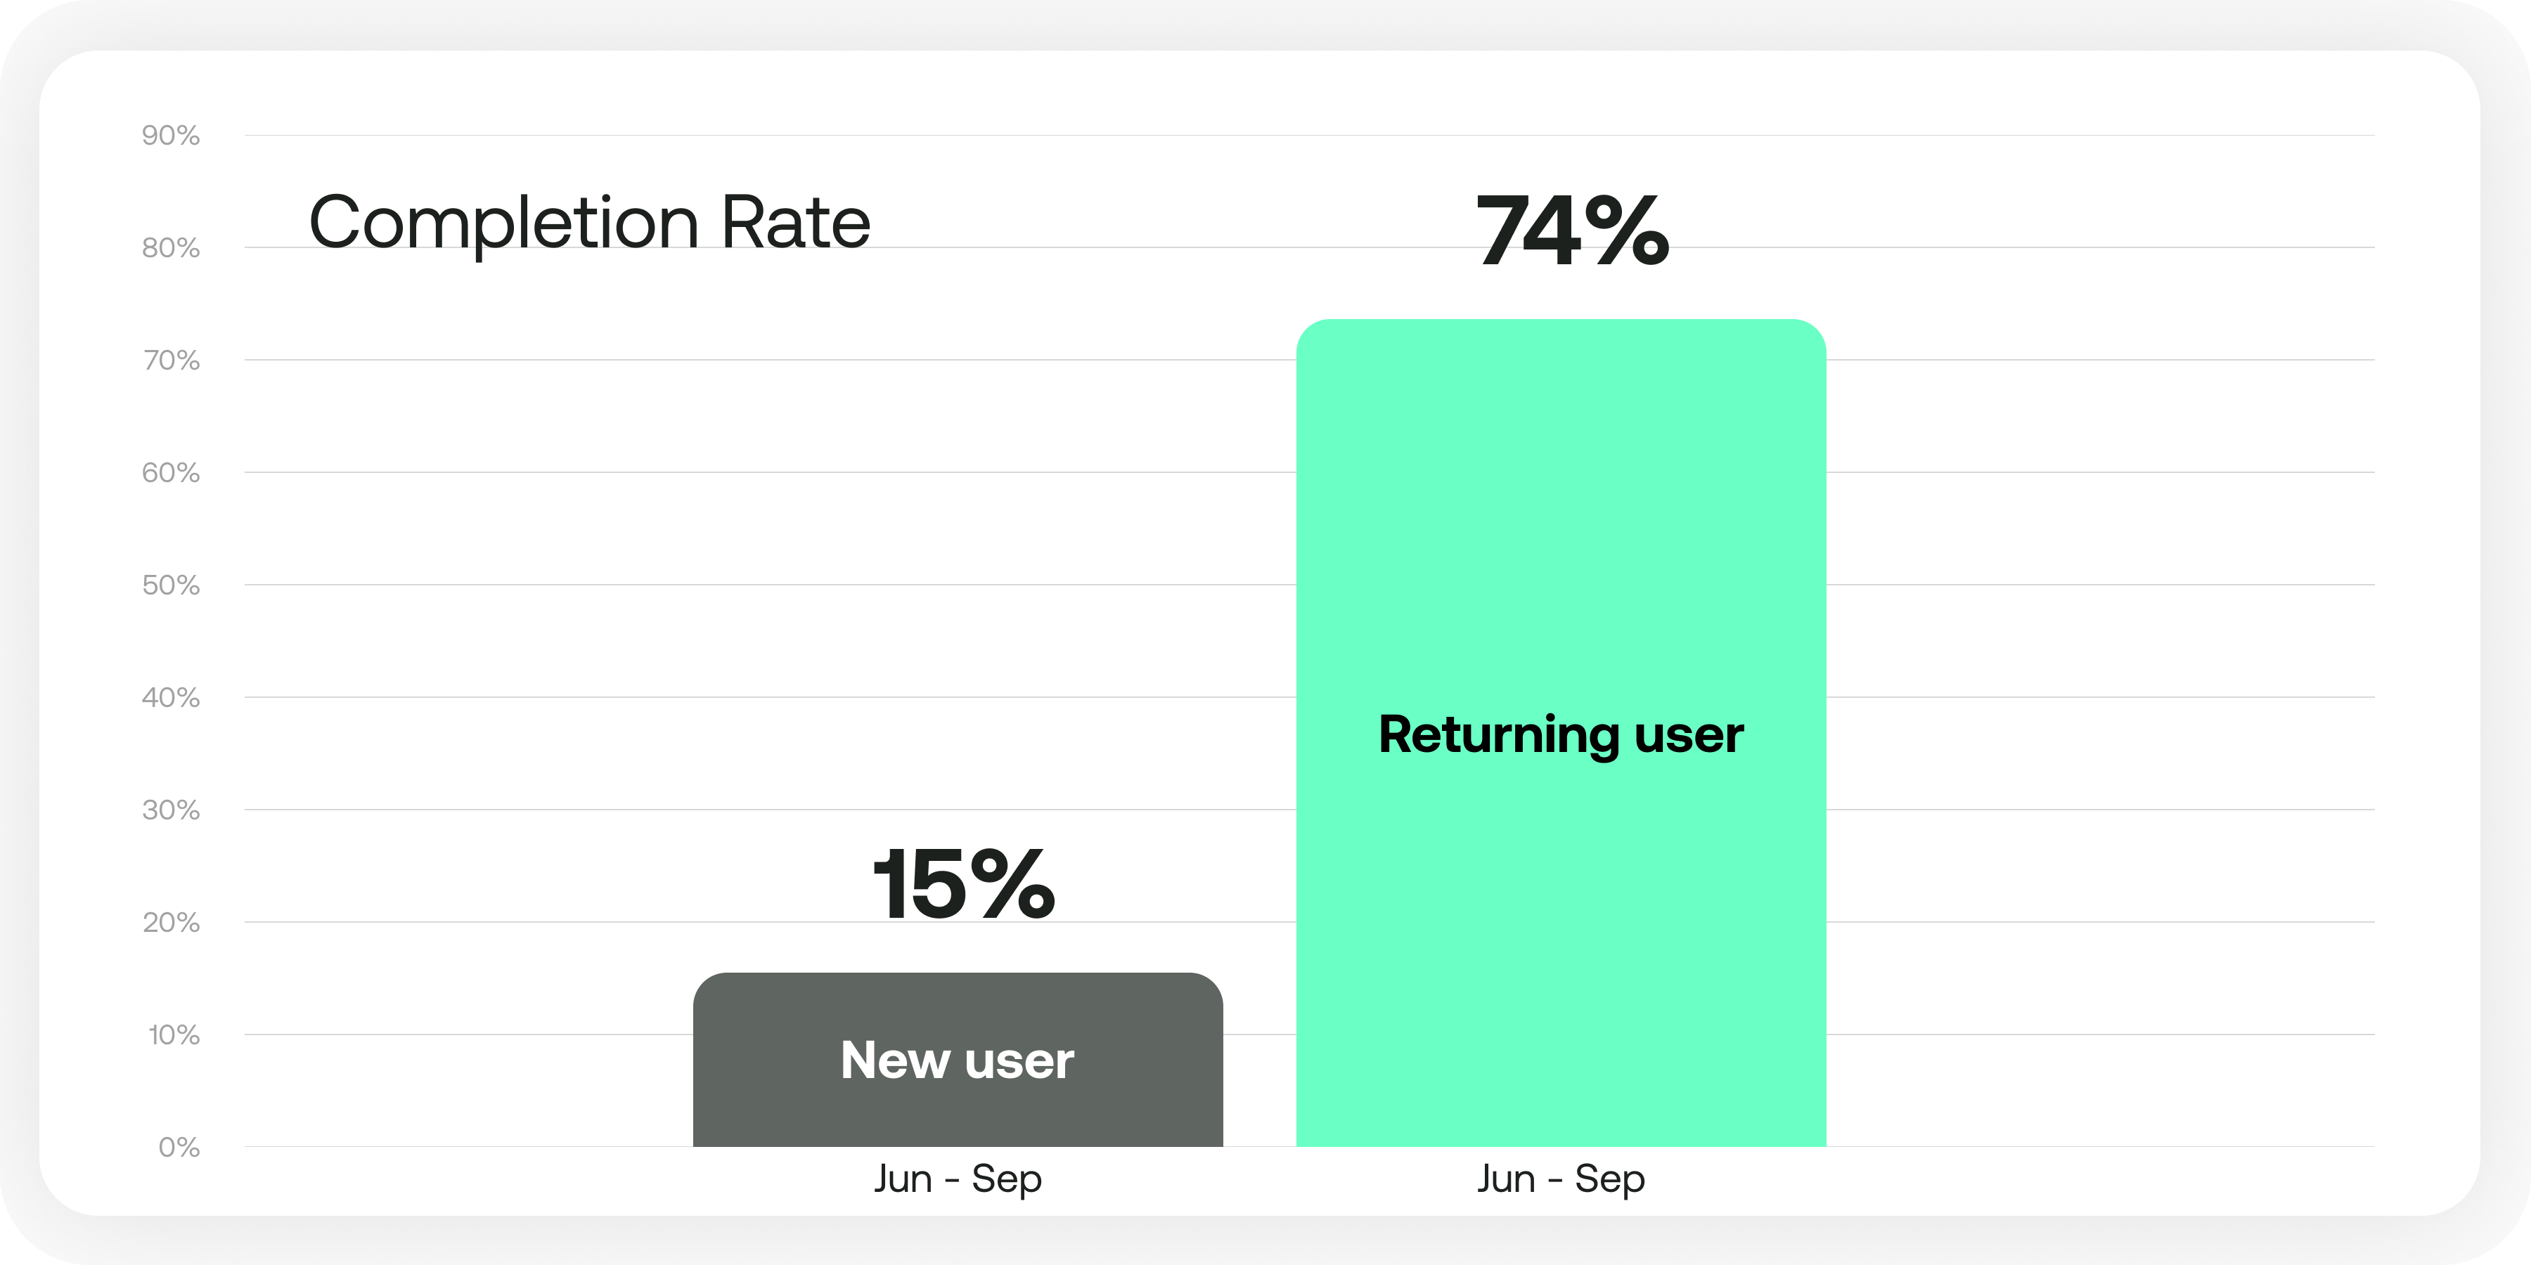Click the Returning user text label

[1560, 734]
